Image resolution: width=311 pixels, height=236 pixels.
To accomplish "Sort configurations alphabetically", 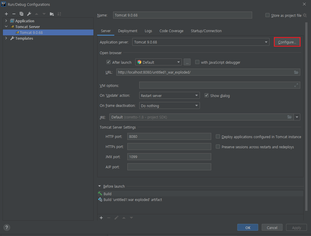I will 59,14.
